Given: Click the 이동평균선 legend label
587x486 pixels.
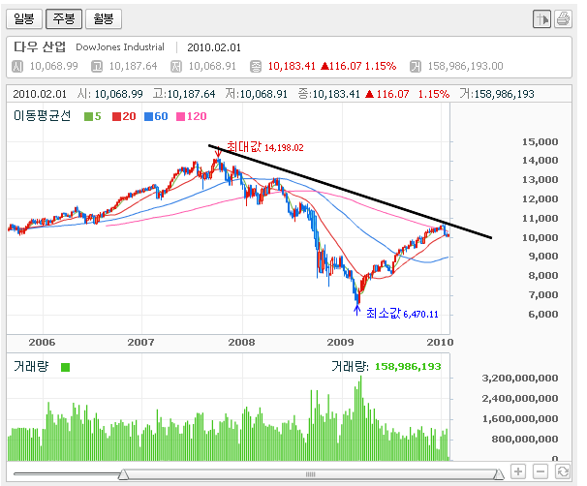Looking at the screenshot, I should [x=42, y=116].
